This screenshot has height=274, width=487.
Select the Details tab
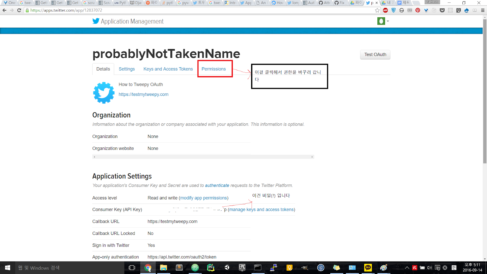point(103,69)
